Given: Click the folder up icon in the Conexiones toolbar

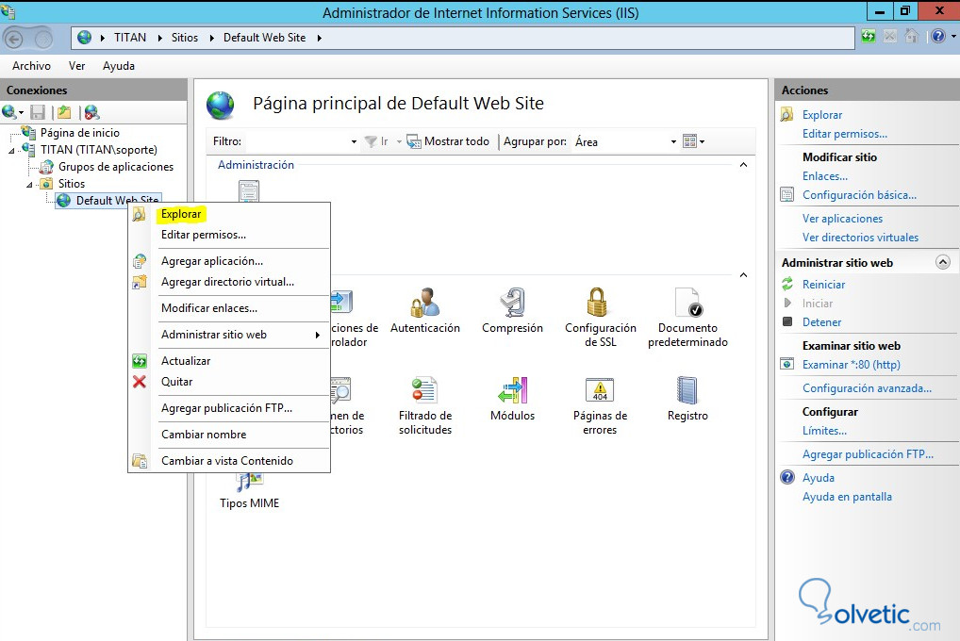Looking at the screenshot, I should point(64,112).
